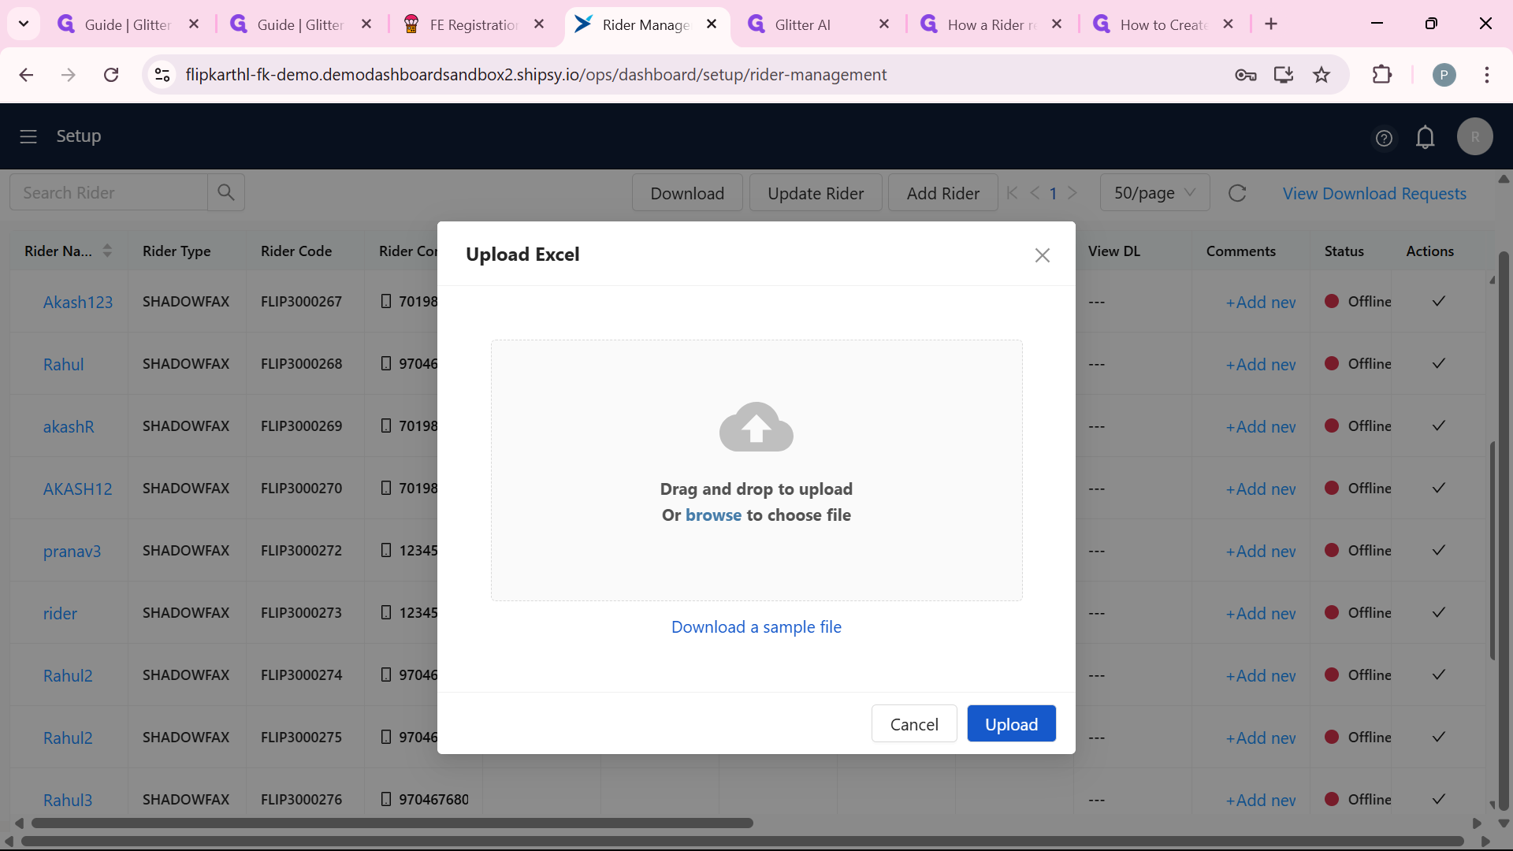
Task: Go to first page of riders
Action: click(1013, 193)
